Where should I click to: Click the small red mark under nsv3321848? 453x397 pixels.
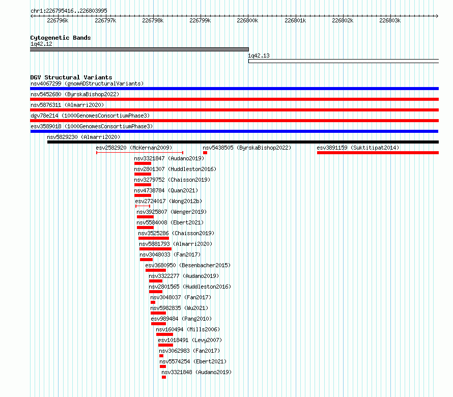(x=164, y=377)
